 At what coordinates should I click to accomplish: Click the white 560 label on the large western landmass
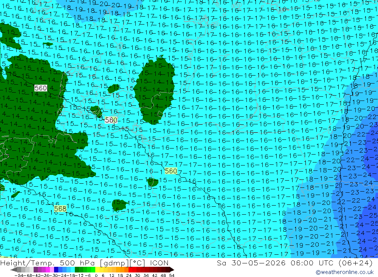(40, 88)
